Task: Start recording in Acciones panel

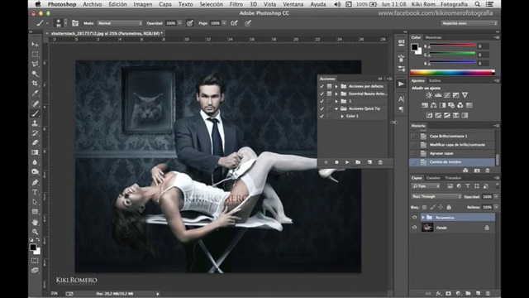Action: pos(336,162)
